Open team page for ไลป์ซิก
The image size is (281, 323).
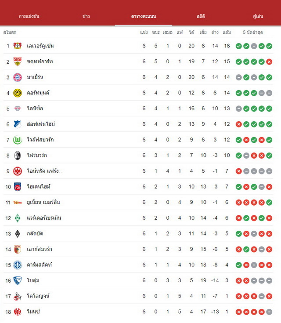tap(35, 109)
